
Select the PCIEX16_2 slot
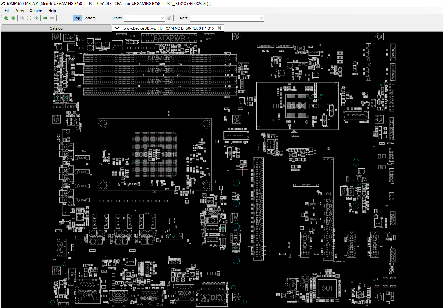tap(328, 209)
